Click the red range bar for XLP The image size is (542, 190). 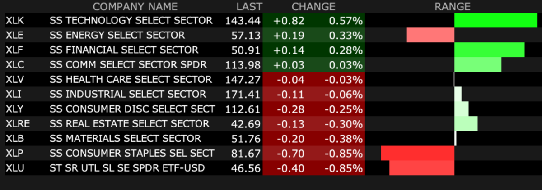click(x=417, y=154)
